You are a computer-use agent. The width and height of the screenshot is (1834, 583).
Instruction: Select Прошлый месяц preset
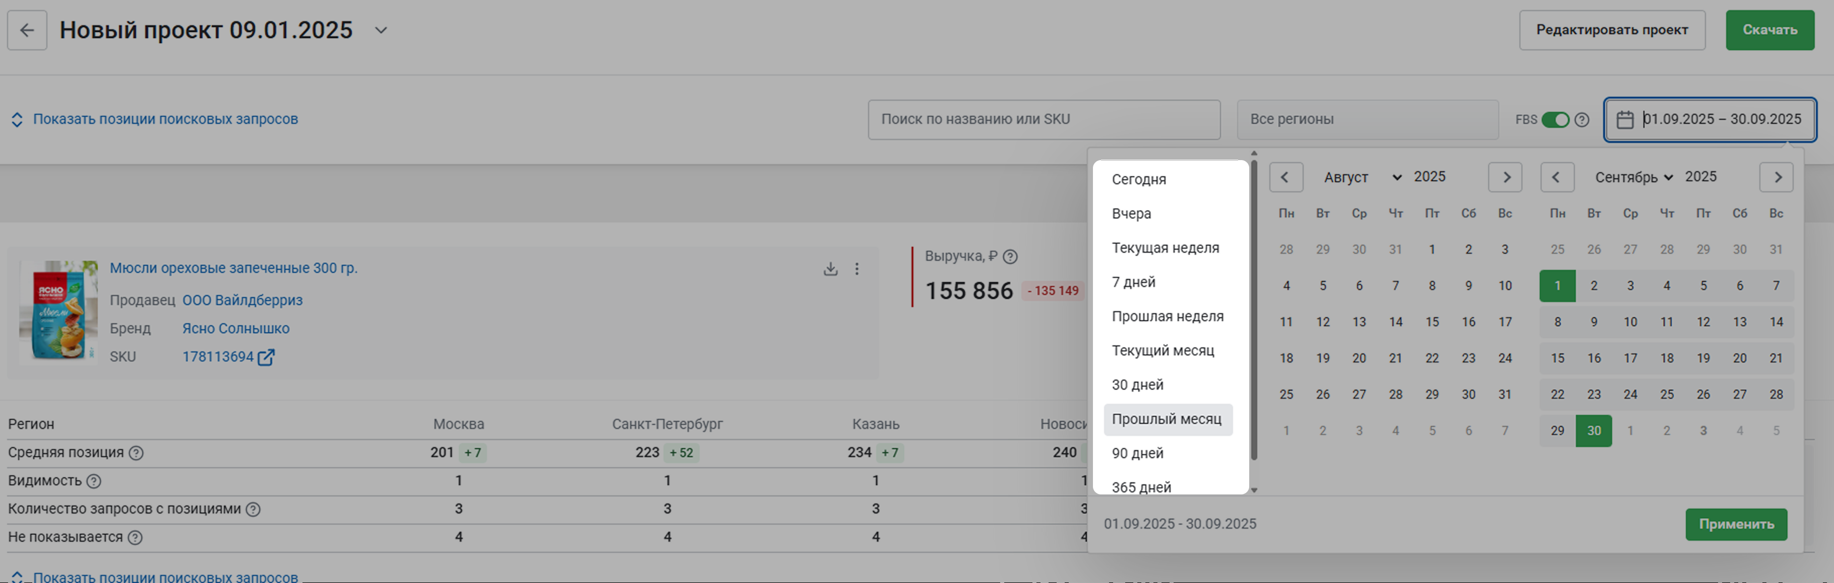(x=1166, y=419)
